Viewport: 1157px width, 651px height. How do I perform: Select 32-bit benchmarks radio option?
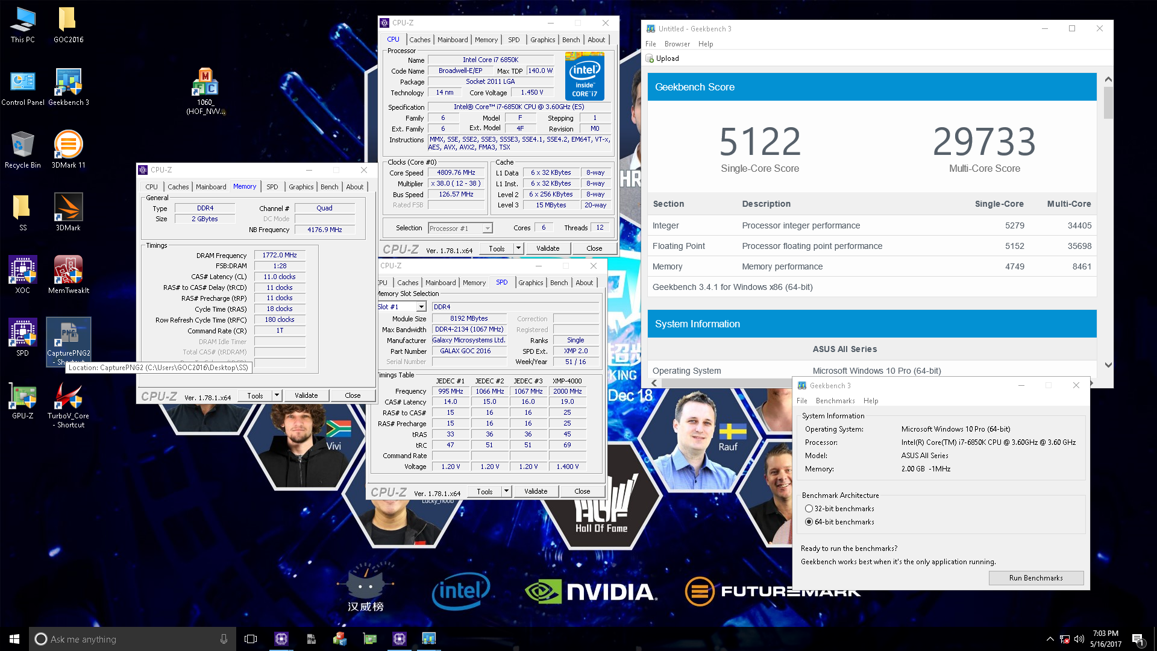pyautogui.click(x=809, y=509)
